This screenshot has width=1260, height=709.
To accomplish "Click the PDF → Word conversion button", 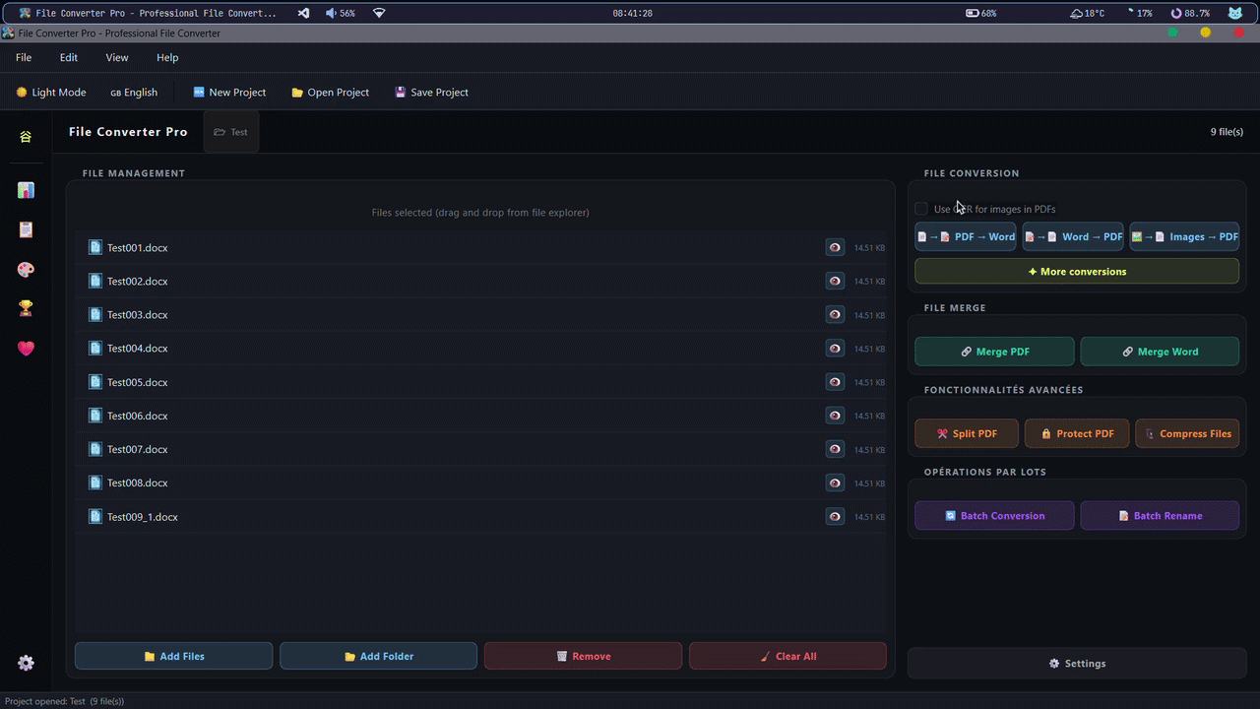I will [x=966, y=236].
